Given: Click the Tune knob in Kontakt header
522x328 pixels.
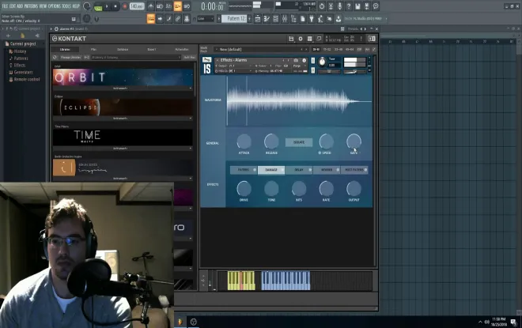Looking at the screenshot, I should (322, 62).
